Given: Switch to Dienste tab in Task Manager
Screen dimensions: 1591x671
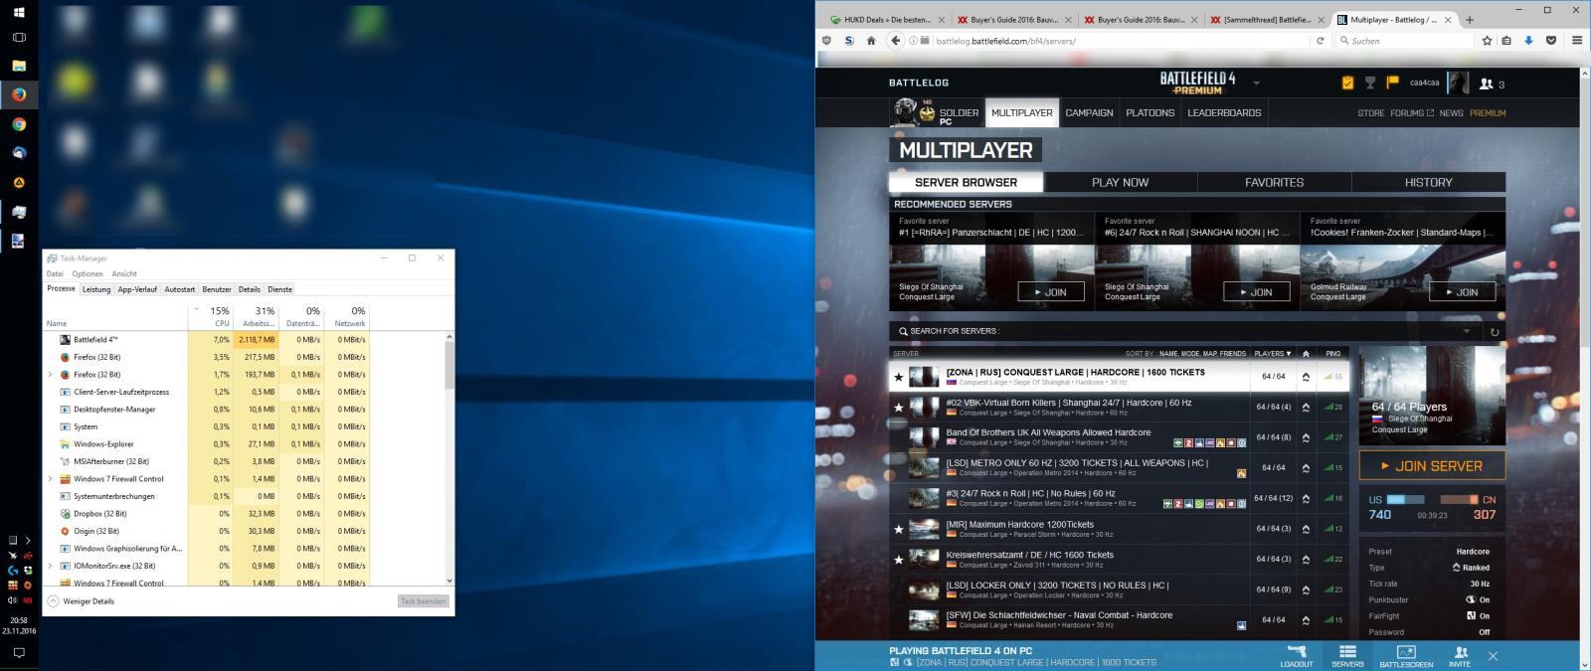Looking at the screenshot, I should point(280,289).
